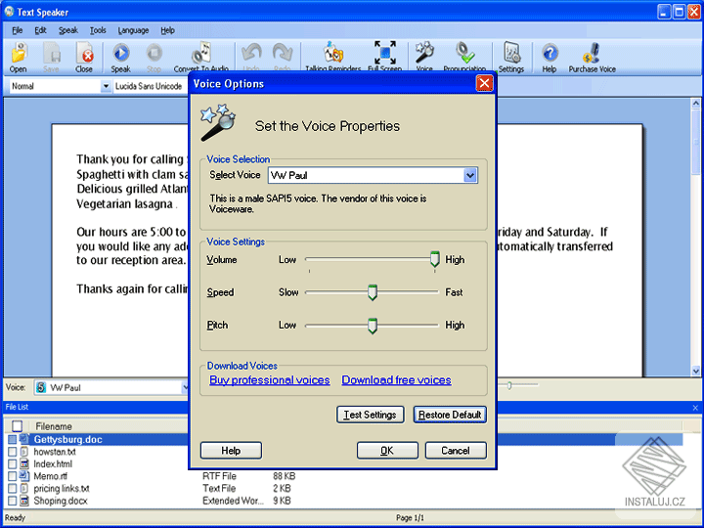
Task: Click the document scrollbar down arrow
Action: point(695,371)
